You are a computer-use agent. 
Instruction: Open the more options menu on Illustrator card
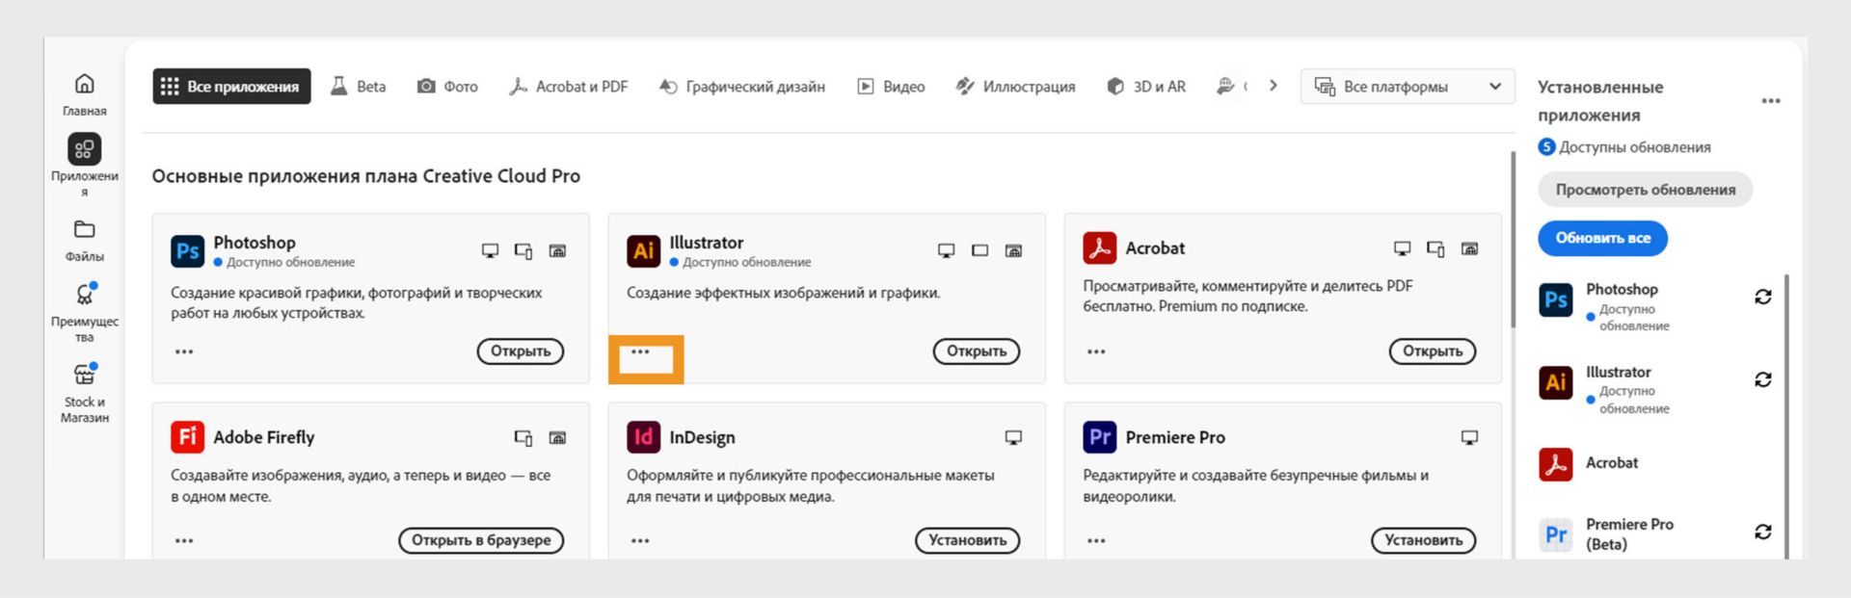tap(640, 351)
